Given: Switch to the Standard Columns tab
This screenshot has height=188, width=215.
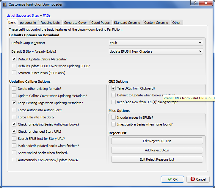Looking at the screenshot, I should (127, 23).
